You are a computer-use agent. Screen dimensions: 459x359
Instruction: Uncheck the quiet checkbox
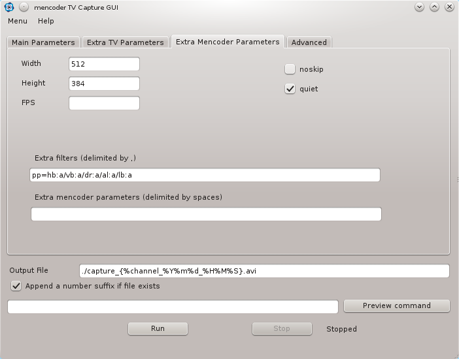tap(290, 89)
